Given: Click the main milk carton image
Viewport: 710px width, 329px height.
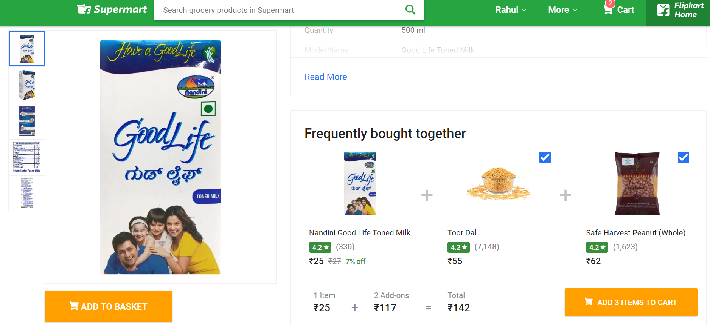Looking at the screenshot, I should tap(160, 157).
